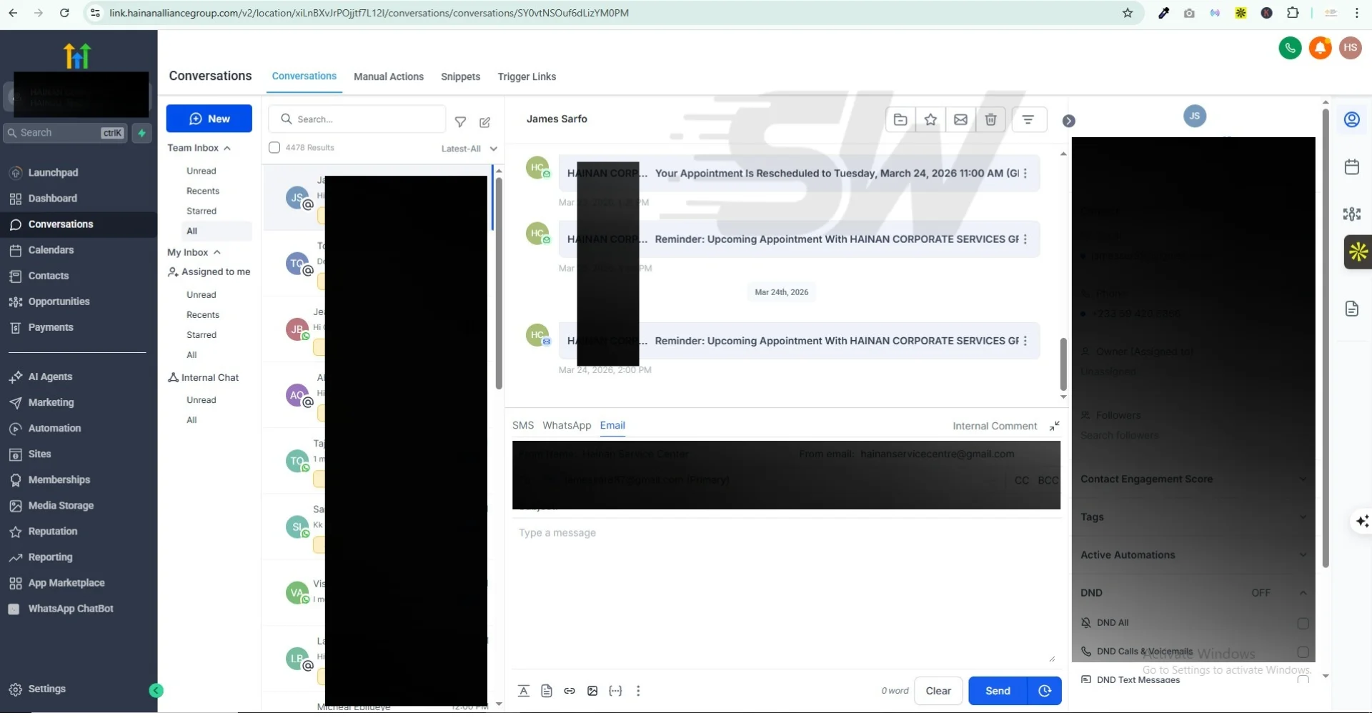Click the trash delete conversation icon

(990, 120)
